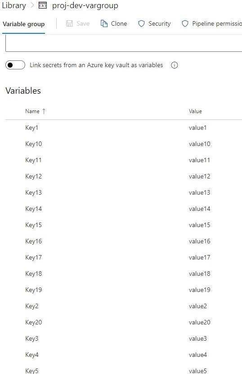The width and height of the screenshot is (242, 374).
Task: Select the Variable group tab
Action: (x=23, y=24)
